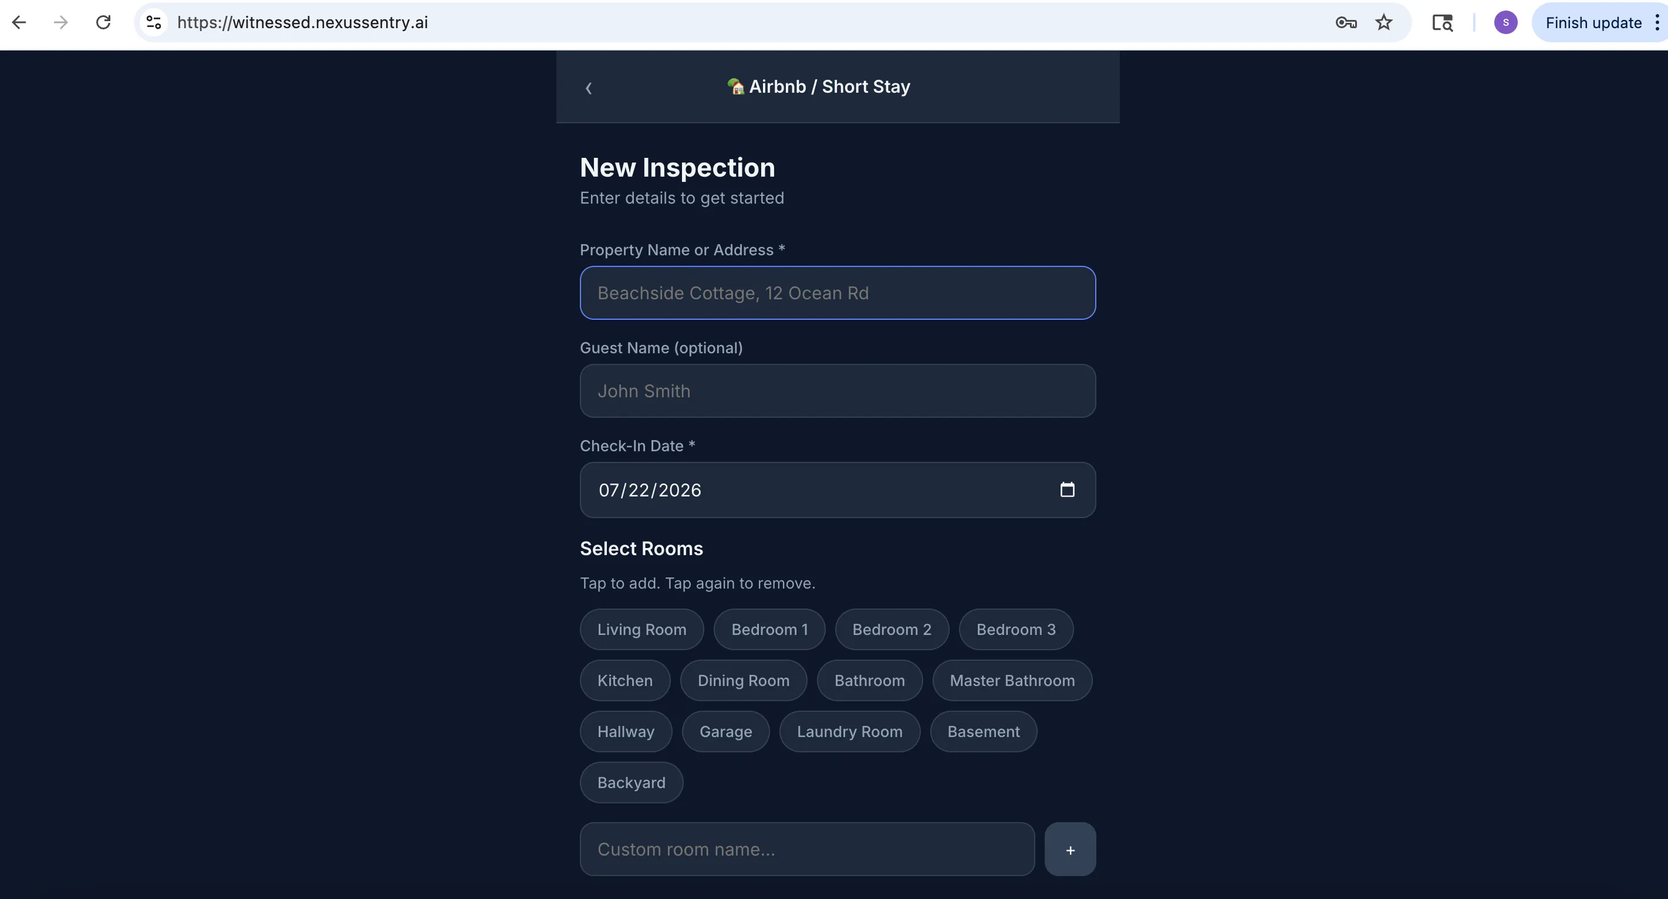
Task: Click Finish update button
Action: coord(1593,23)
